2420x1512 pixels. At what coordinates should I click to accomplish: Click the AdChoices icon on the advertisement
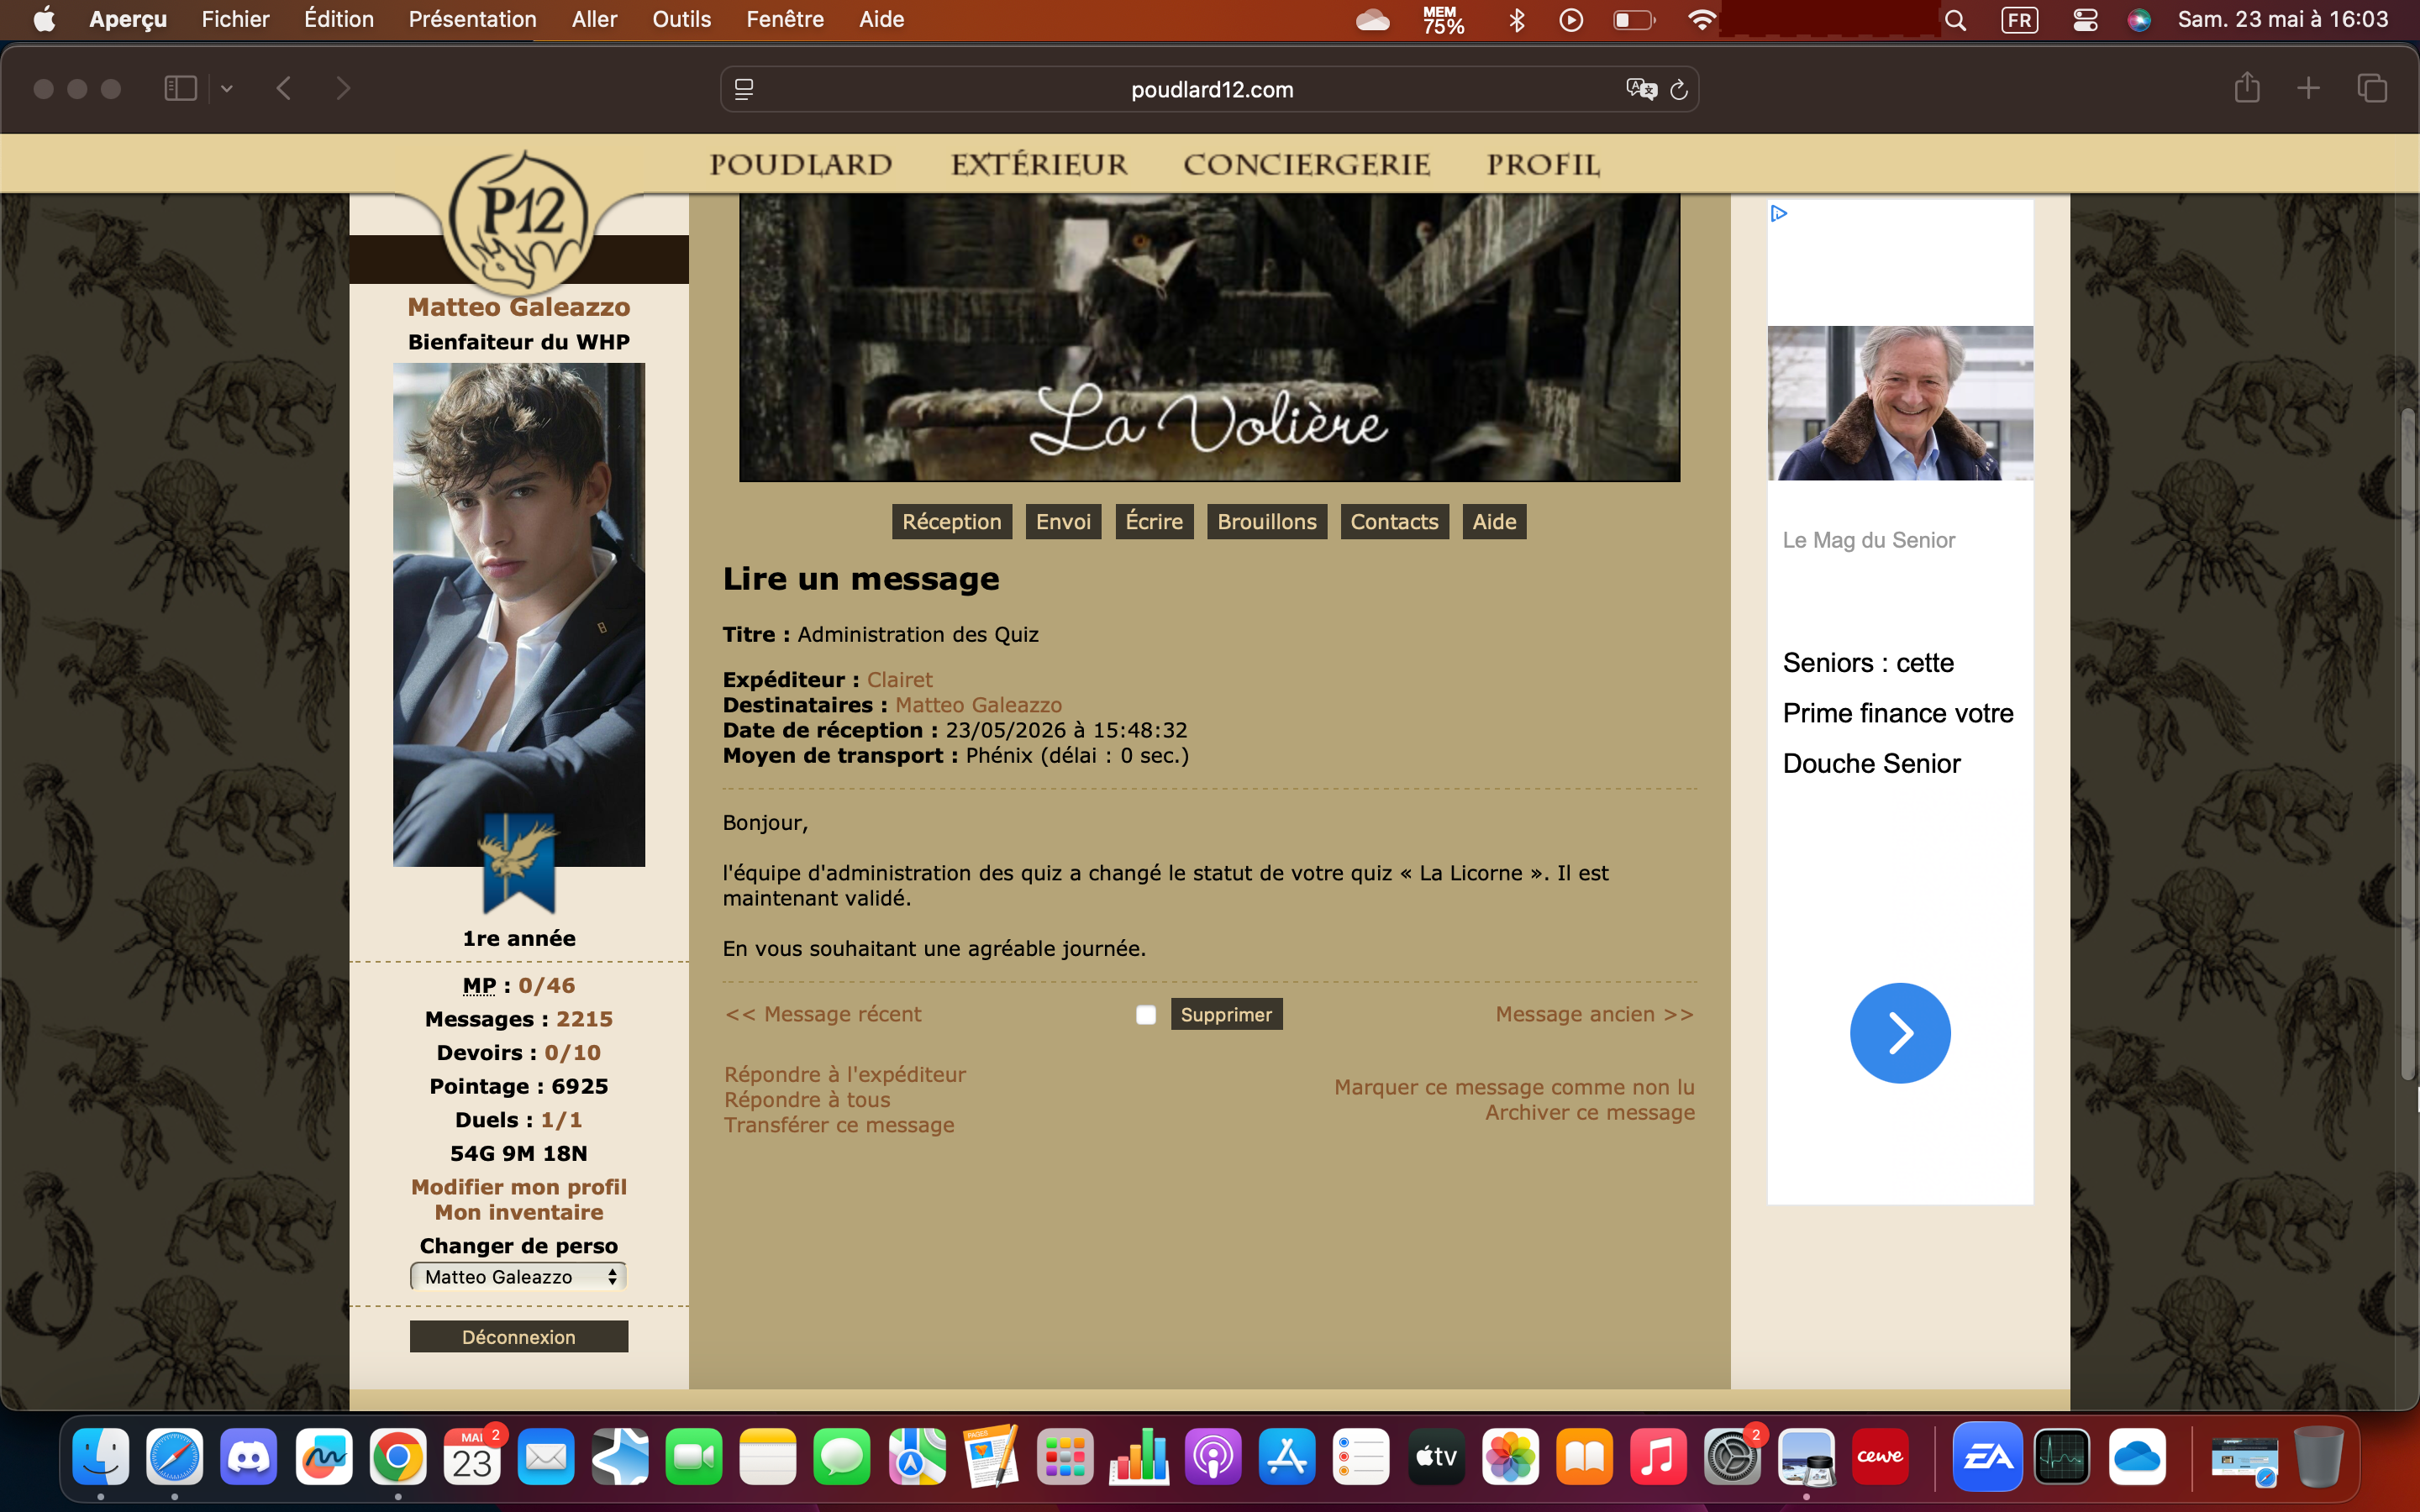pos(1779,213)
